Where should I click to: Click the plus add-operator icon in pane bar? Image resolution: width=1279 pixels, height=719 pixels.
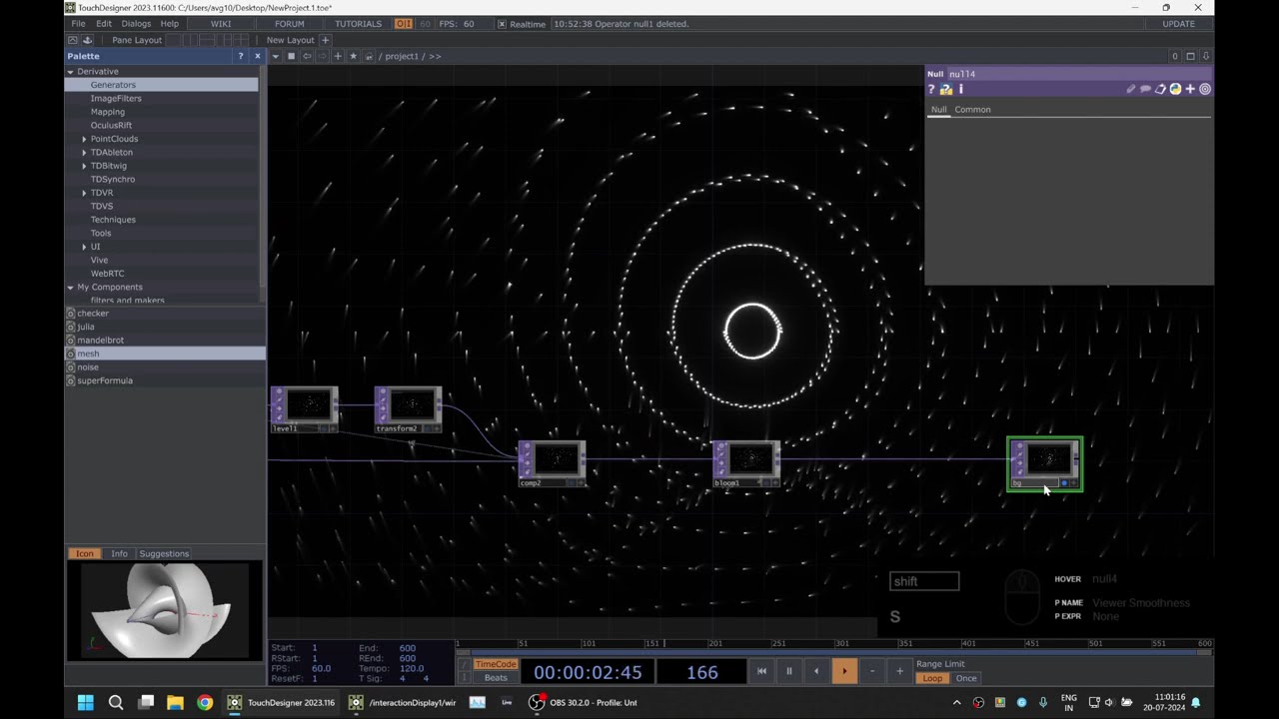tap(338, 56)
